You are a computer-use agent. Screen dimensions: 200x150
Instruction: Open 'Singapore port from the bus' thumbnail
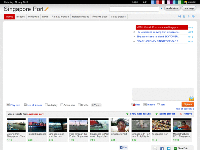[58, 125]
